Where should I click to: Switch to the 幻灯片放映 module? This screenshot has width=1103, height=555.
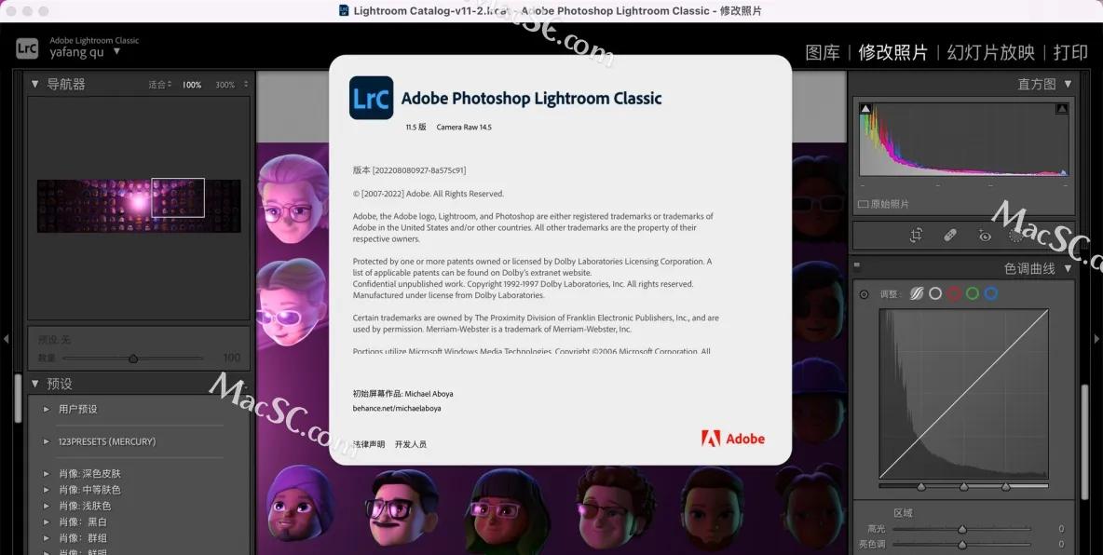pyautogui.click(x=990, y=52)
